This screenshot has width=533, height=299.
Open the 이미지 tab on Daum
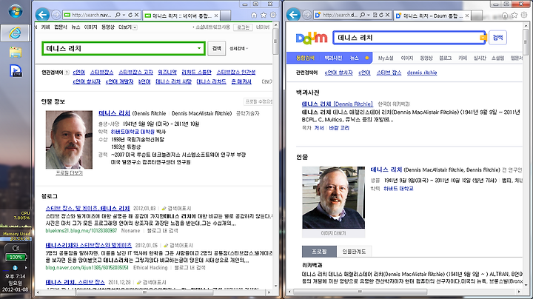pos(407,58)
